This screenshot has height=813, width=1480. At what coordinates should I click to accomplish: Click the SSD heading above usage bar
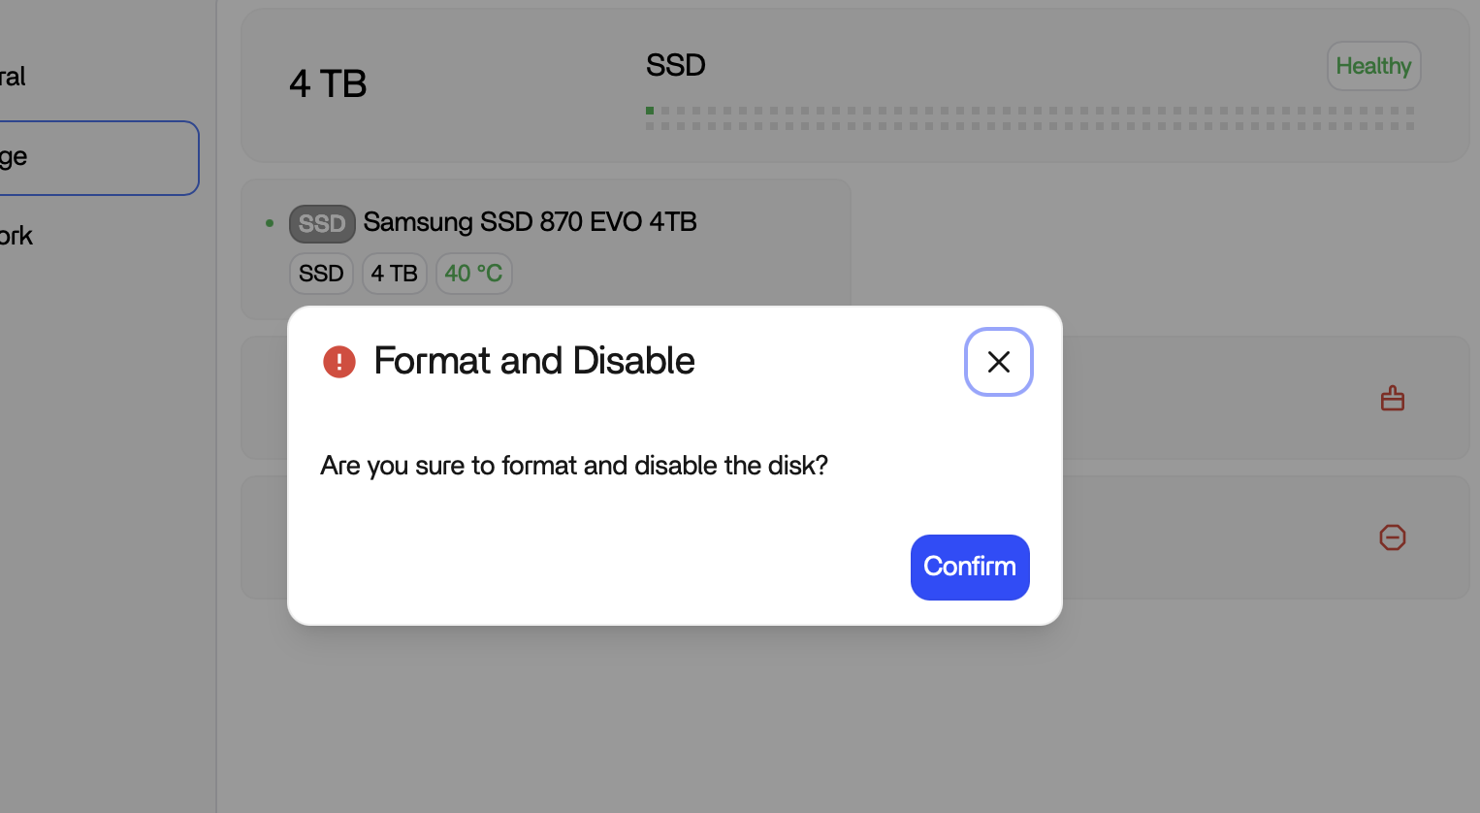675,66
